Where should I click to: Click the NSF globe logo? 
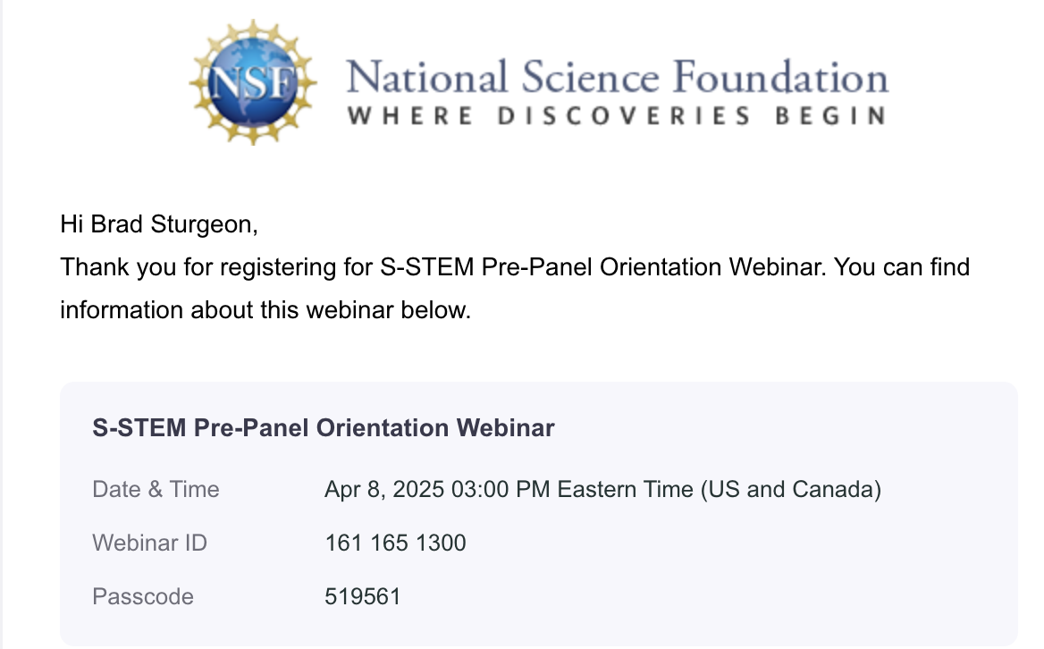[x=254, y=81]
